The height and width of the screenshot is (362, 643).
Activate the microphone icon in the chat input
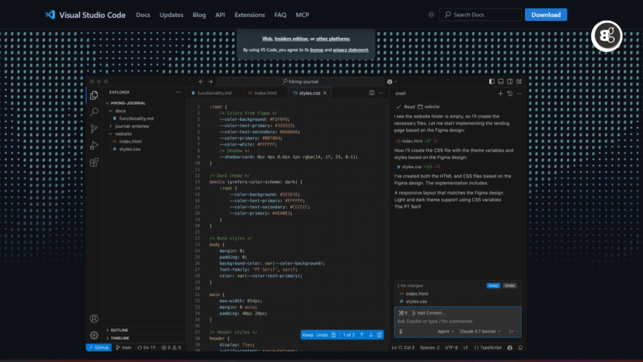[401, 331]
